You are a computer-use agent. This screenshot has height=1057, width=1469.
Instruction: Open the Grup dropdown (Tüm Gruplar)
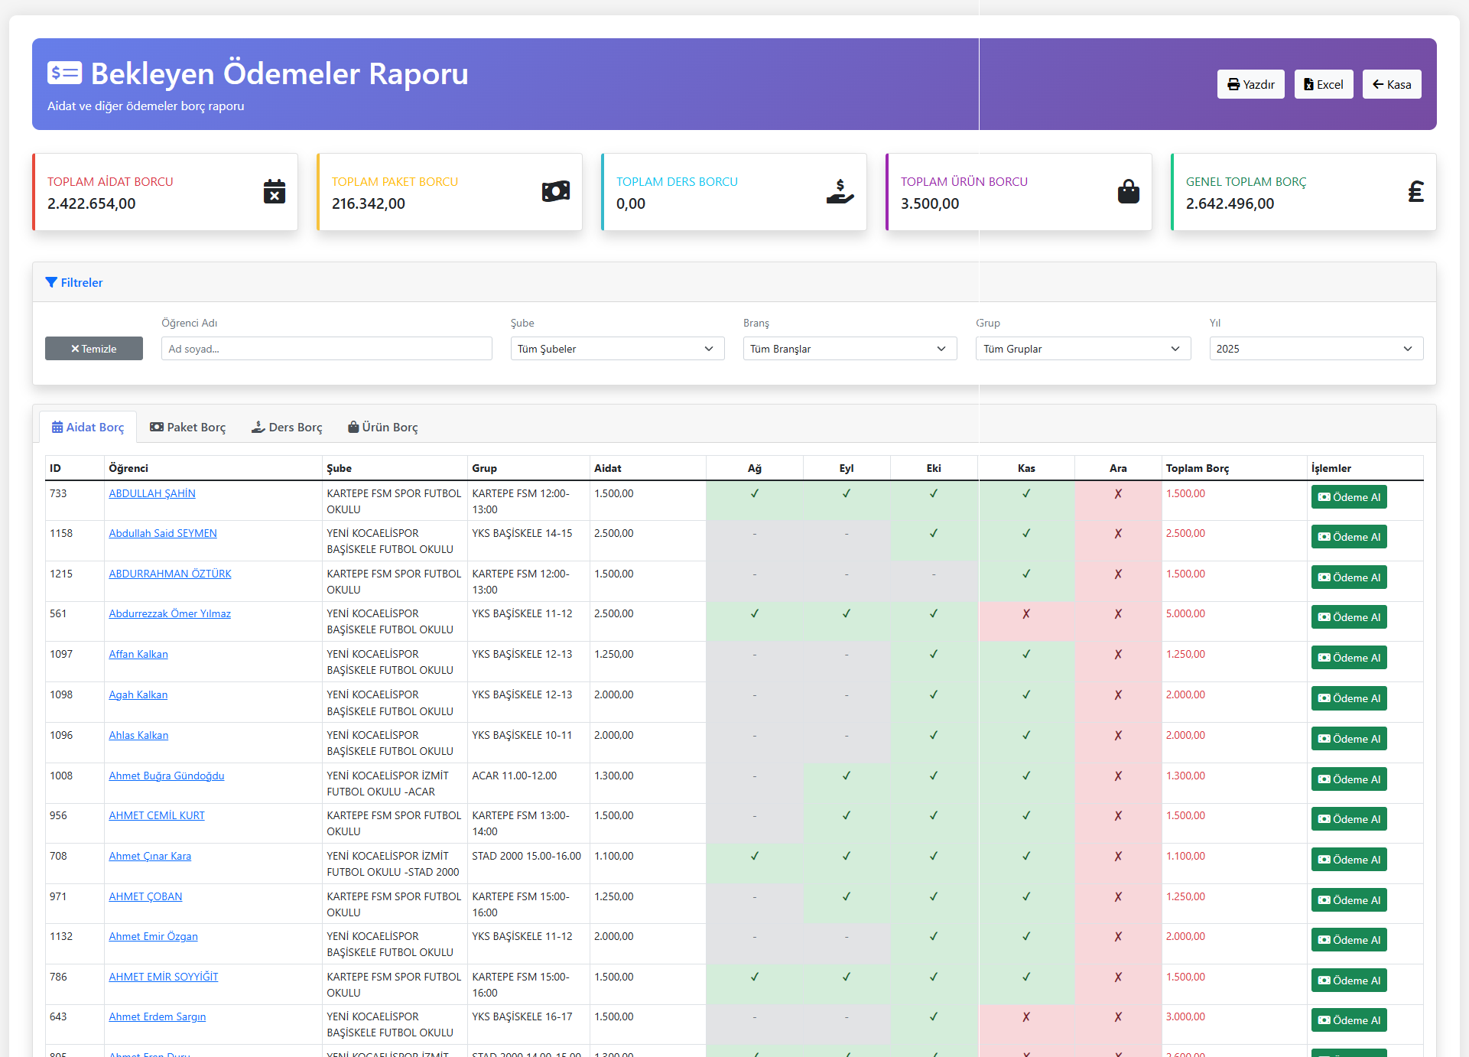click(1083, 349)
